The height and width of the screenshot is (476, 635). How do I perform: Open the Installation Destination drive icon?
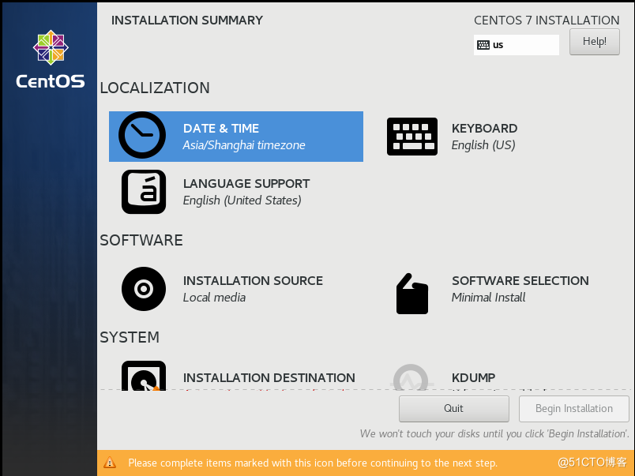tap(143, 379)
